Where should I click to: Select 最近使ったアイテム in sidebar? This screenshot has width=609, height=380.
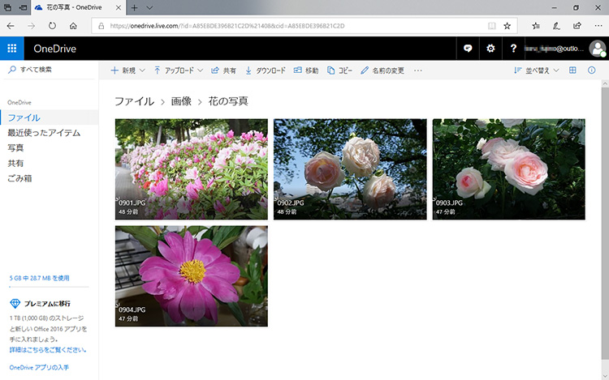[x=44, y=133]
